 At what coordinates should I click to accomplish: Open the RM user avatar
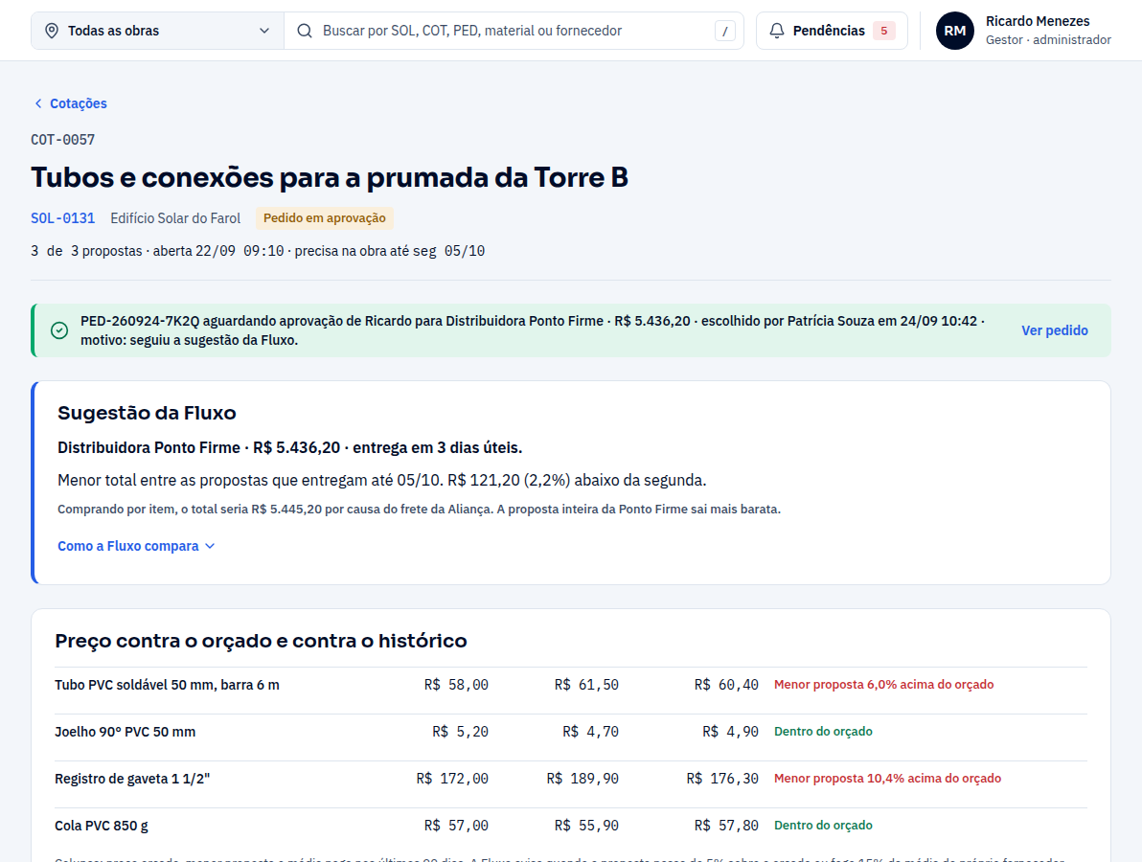(955, 31)
